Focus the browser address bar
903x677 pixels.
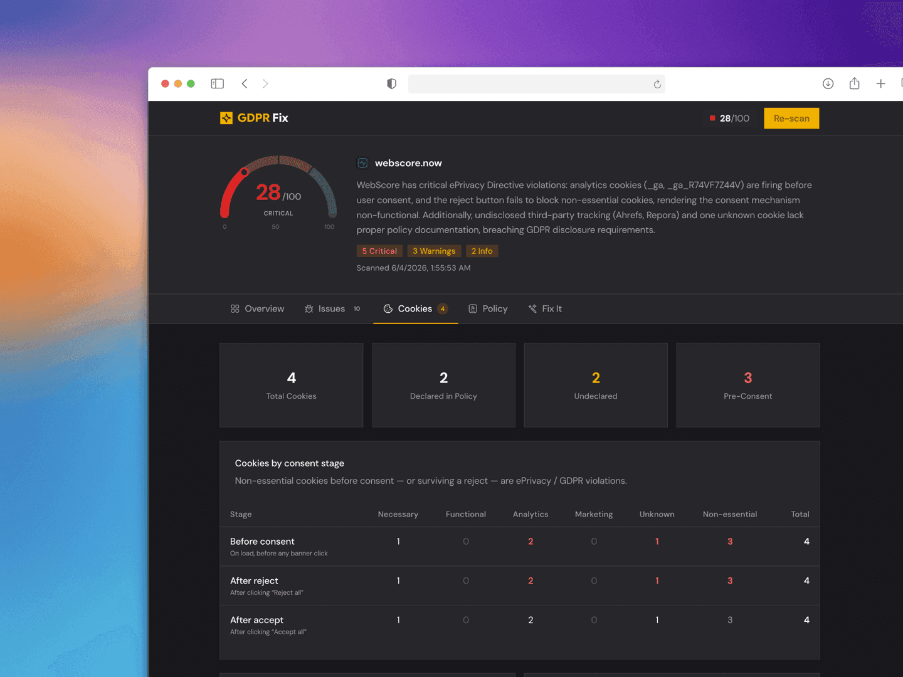point(536,83)
